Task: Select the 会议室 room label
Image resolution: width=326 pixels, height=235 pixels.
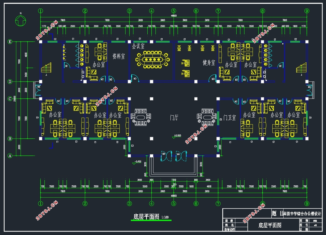Action: click(x=138, y=46)
